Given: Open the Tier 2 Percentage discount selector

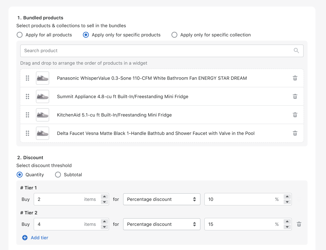Looking at the screenshot, I should pos(161,224).
